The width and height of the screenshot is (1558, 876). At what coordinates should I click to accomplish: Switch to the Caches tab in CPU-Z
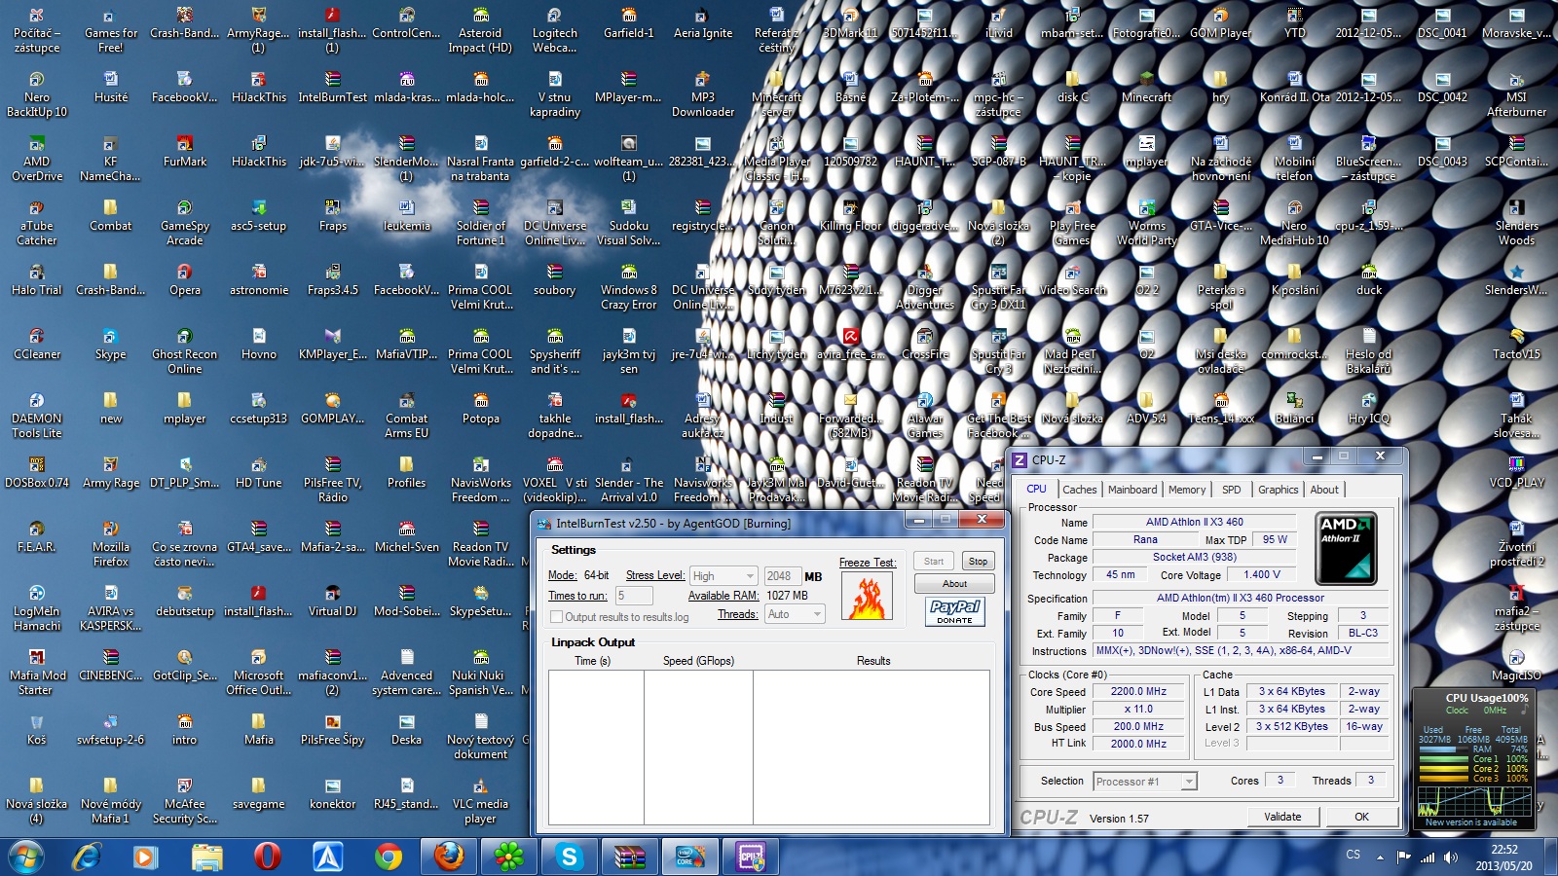[x=1079, y=490]
